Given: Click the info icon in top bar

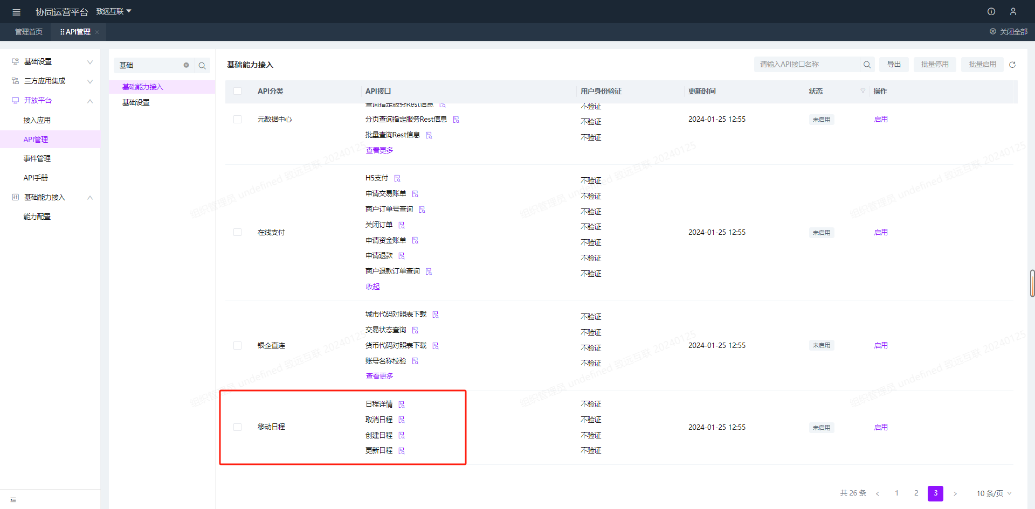Looking at the screenshot, I should [991, 11].
